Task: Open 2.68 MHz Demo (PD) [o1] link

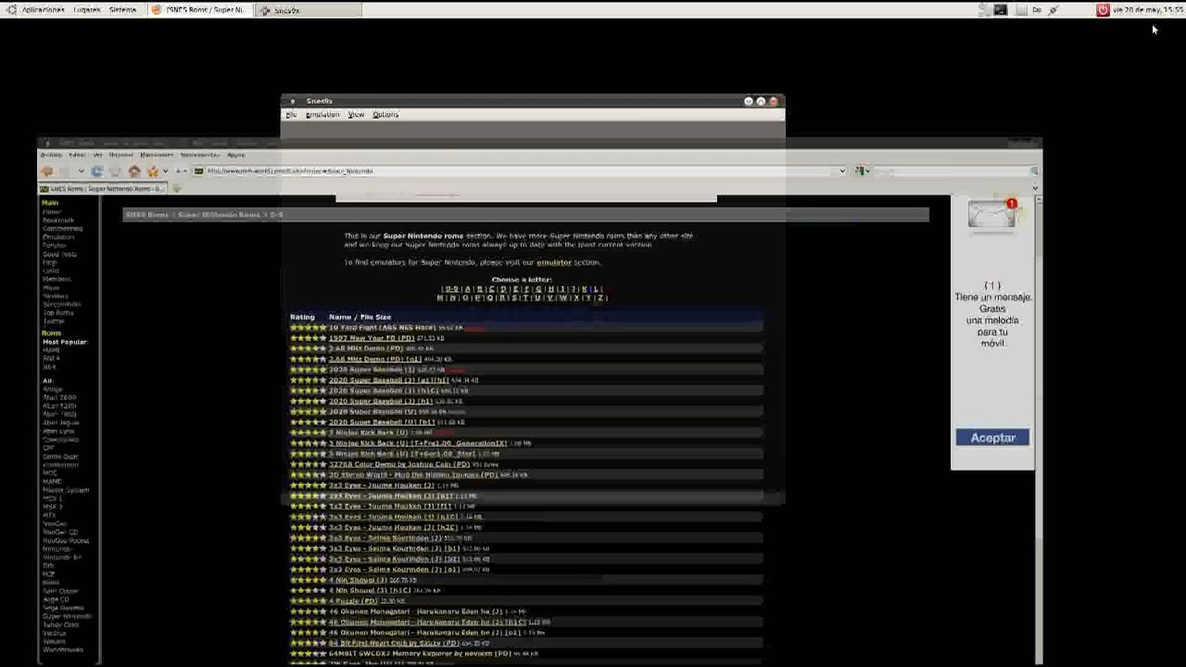Action: (x=375, y=359)
